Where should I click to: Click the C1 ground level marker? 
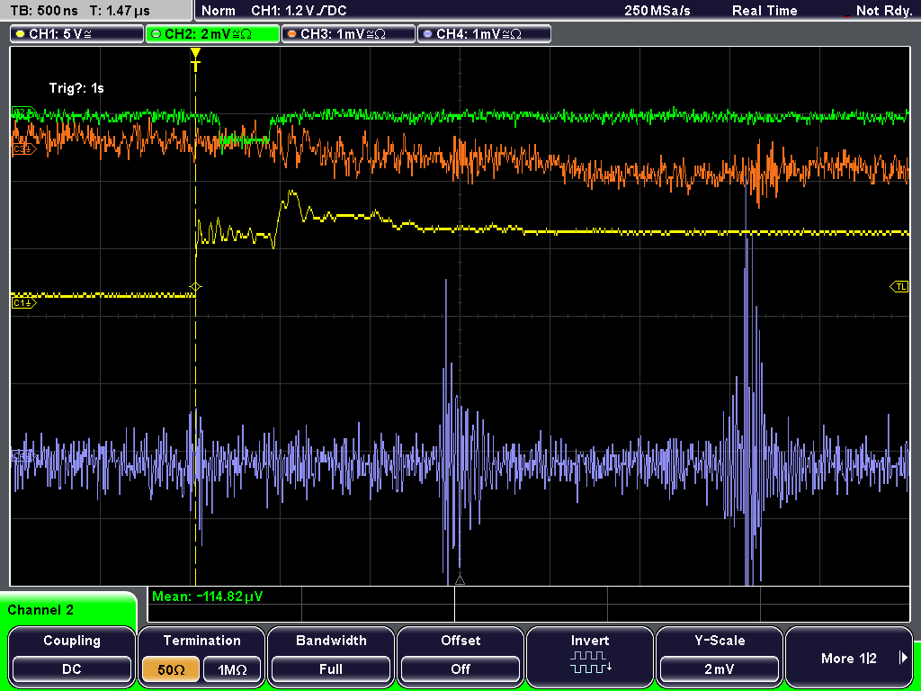pyautogui.click(x=23, y=302)
